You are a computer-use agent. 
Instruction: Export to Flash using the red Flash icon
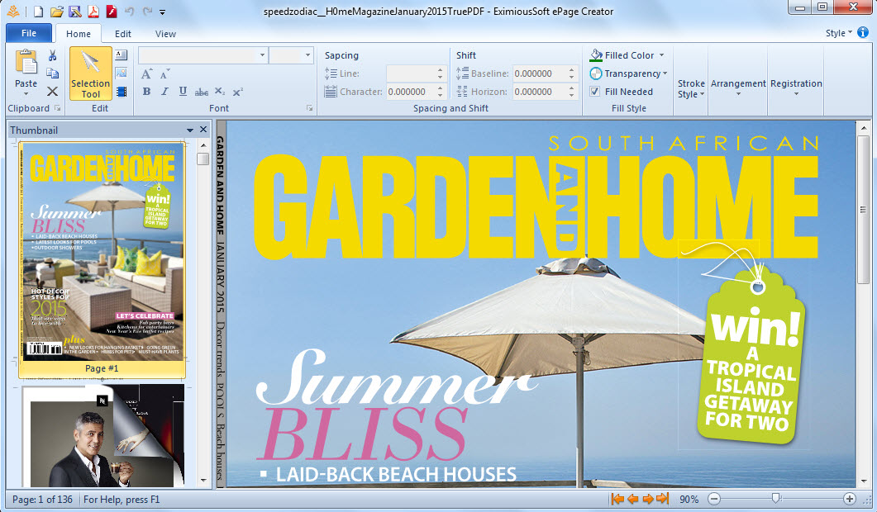click(x=111, y=12)
